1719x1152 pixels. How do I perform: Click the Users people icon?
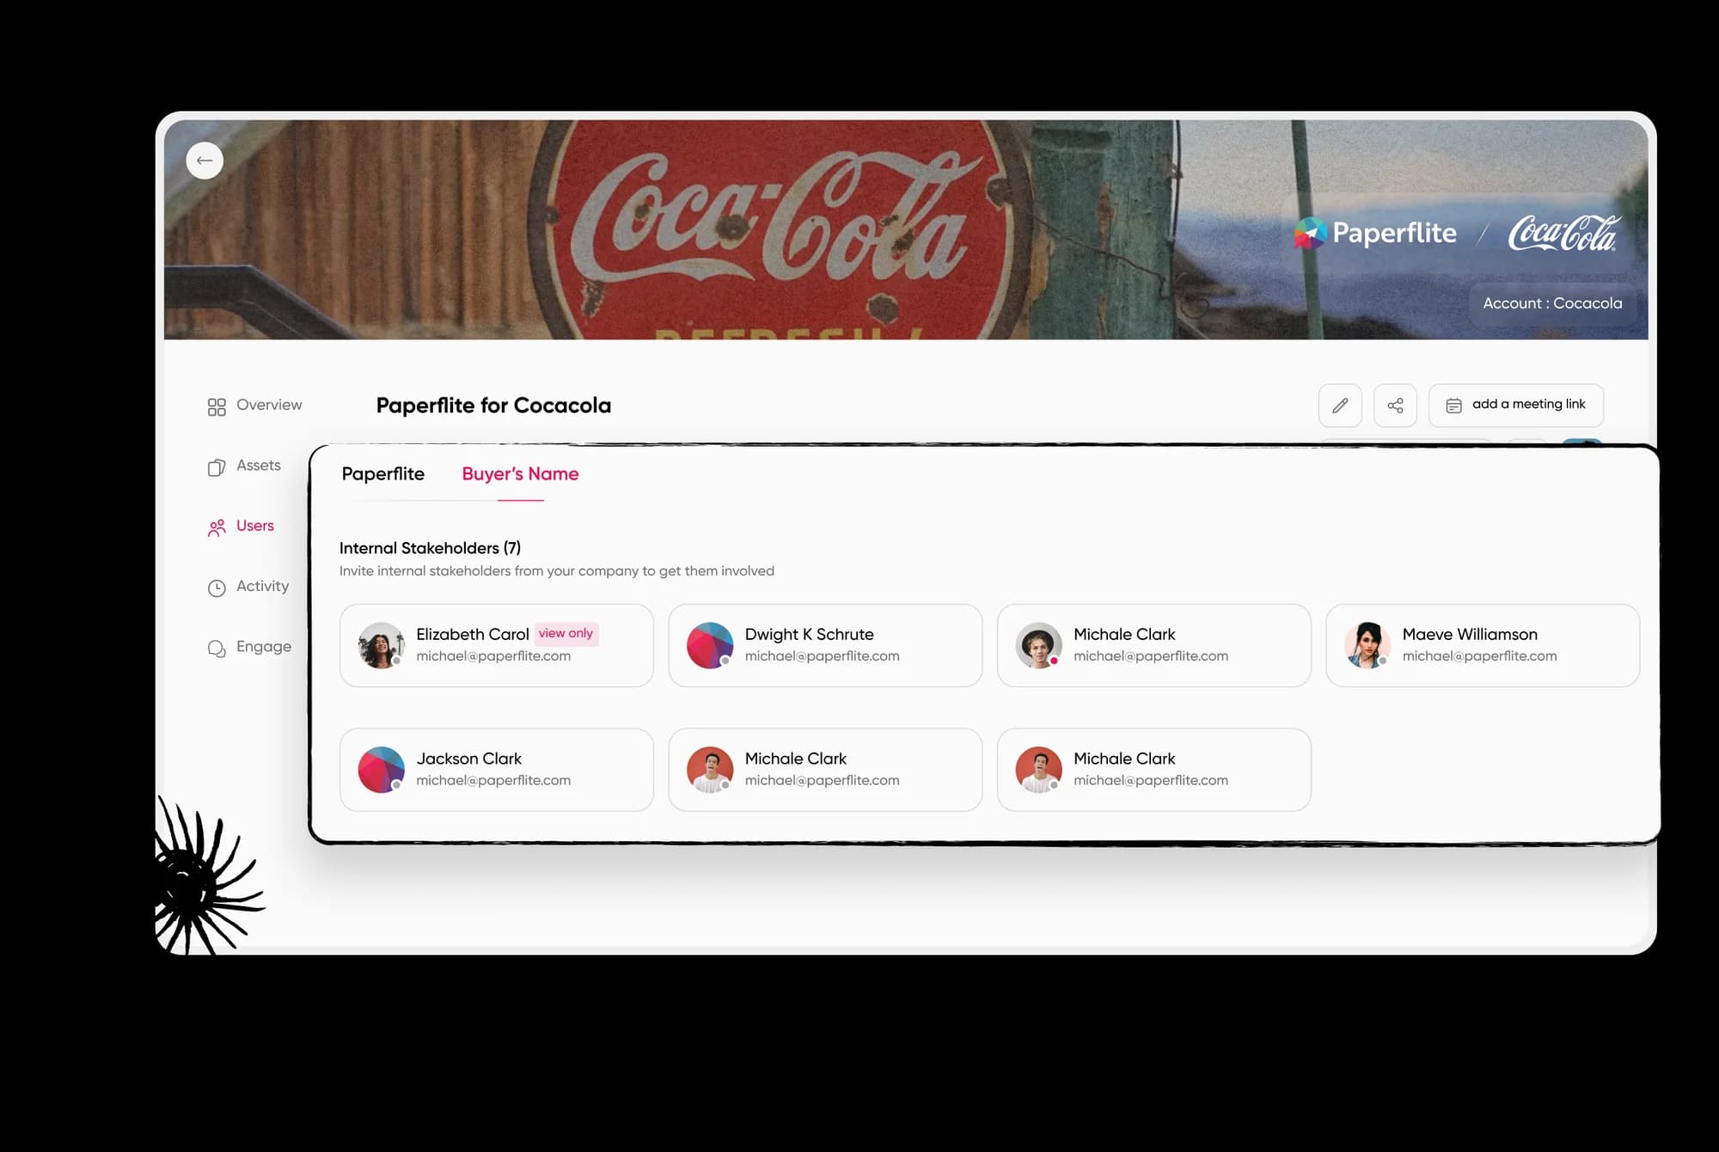tap(217, 528)
